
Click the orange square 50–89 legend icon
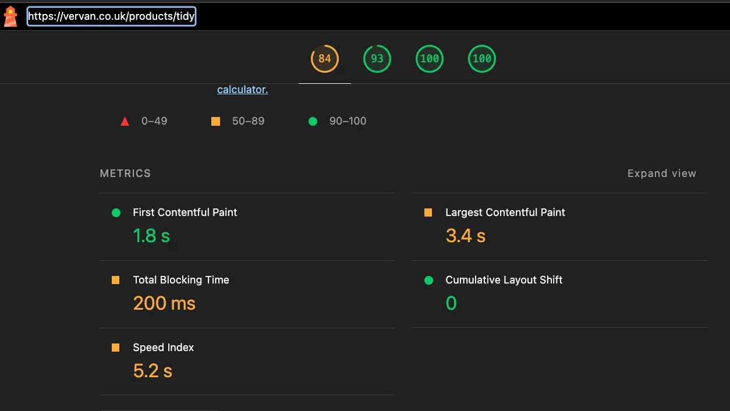click(215, 121)
